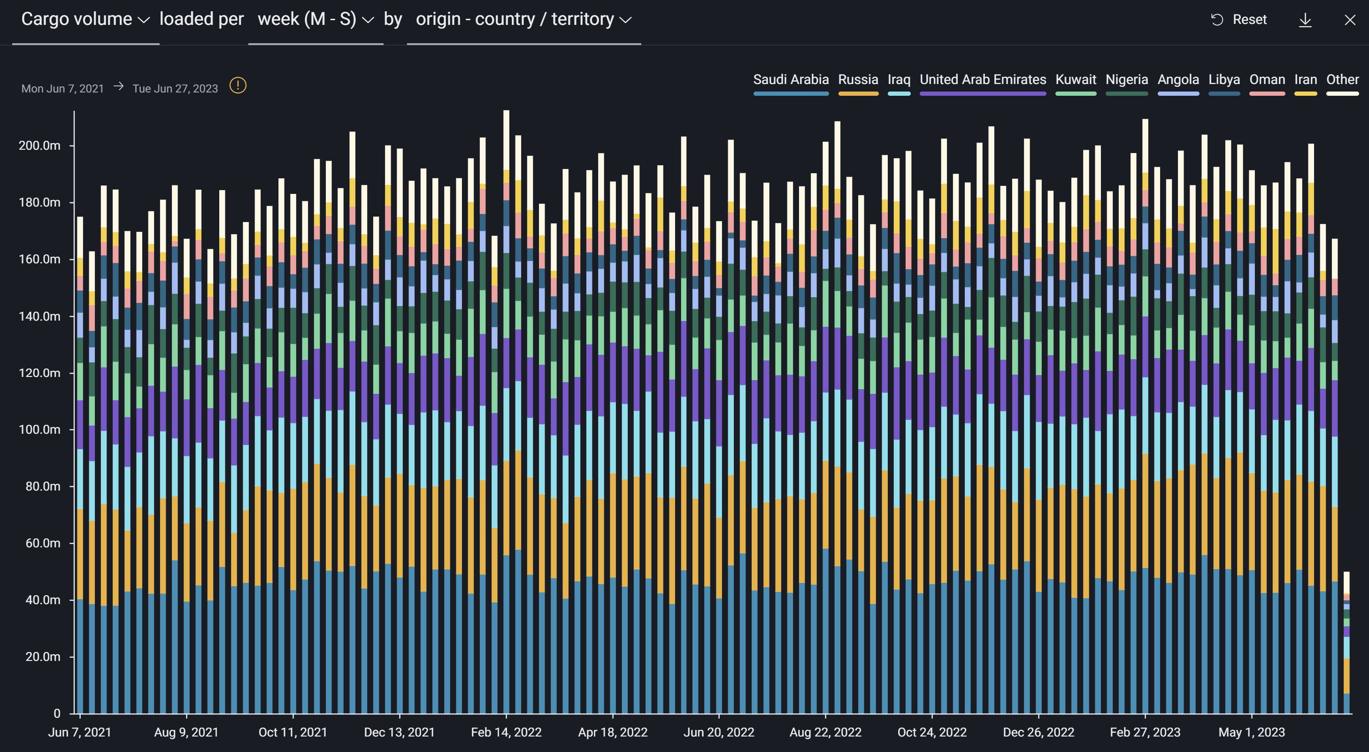Open the Cargo volume dropdown
Image resolution: width=1369 pixels, height=752 pixels.
coord(85,20)
